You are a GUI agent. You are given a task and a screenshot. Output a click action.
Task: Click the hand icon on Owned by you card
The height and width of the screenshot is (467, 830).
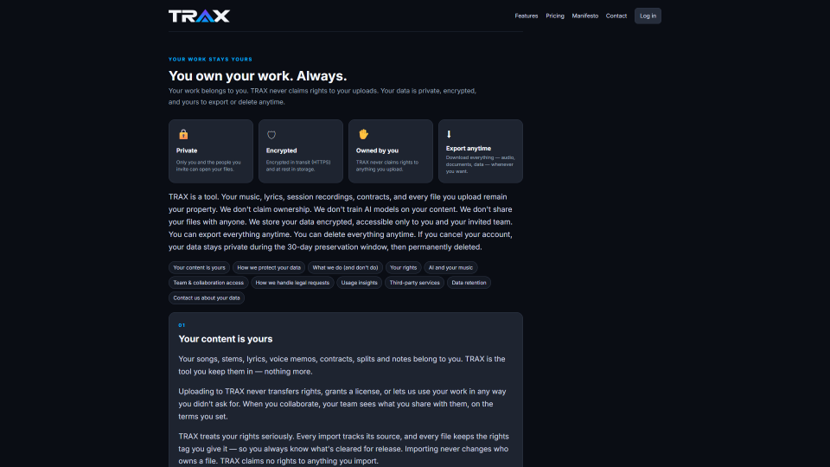click(363, 134)
